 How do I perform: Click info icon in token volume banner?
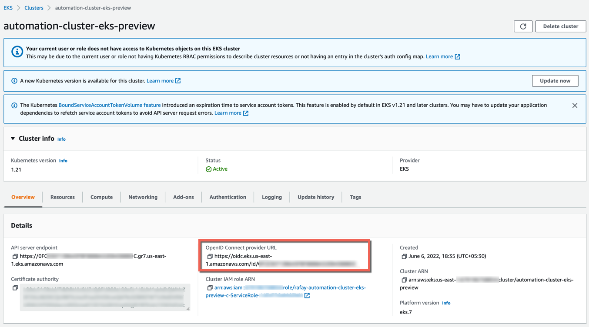click(x=14, y=106)
